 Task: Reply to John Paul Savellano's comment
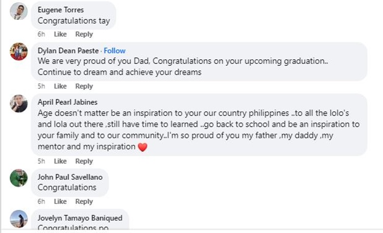pyautogui.click(x=84, y=201)
